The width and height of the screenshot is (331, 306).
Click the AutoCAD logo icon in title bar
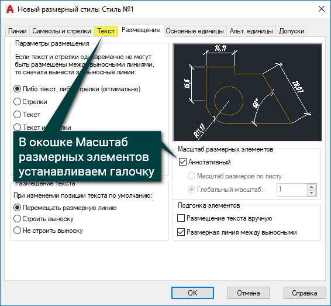[10, 9]
